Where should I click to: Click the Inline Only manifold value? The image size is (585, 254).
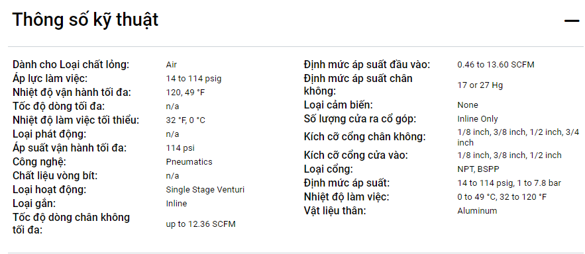coord(478,119)
